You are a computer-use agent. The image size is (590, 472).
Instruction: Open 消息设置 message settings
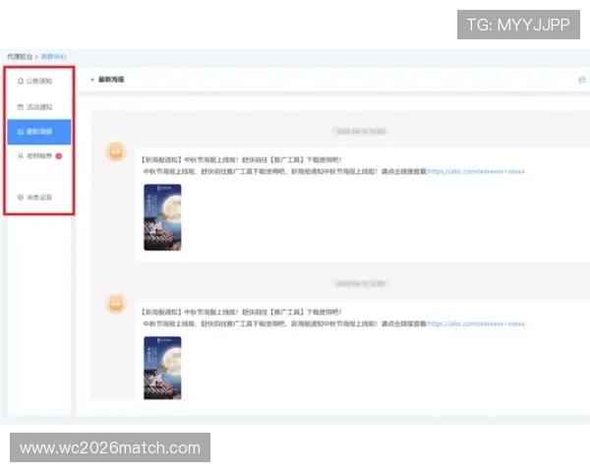(39, 198)
